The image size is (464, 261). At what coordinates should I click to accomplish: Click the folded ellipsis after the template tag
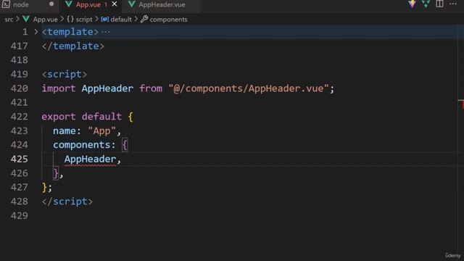click(106, 32)
